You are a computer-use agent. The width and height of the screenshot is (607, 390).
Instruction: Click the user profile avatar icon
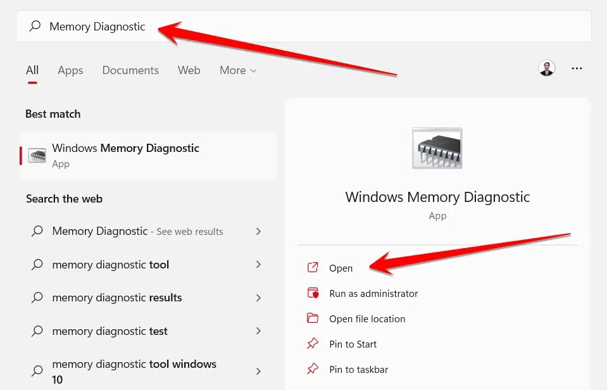click(x=546, y=68)
